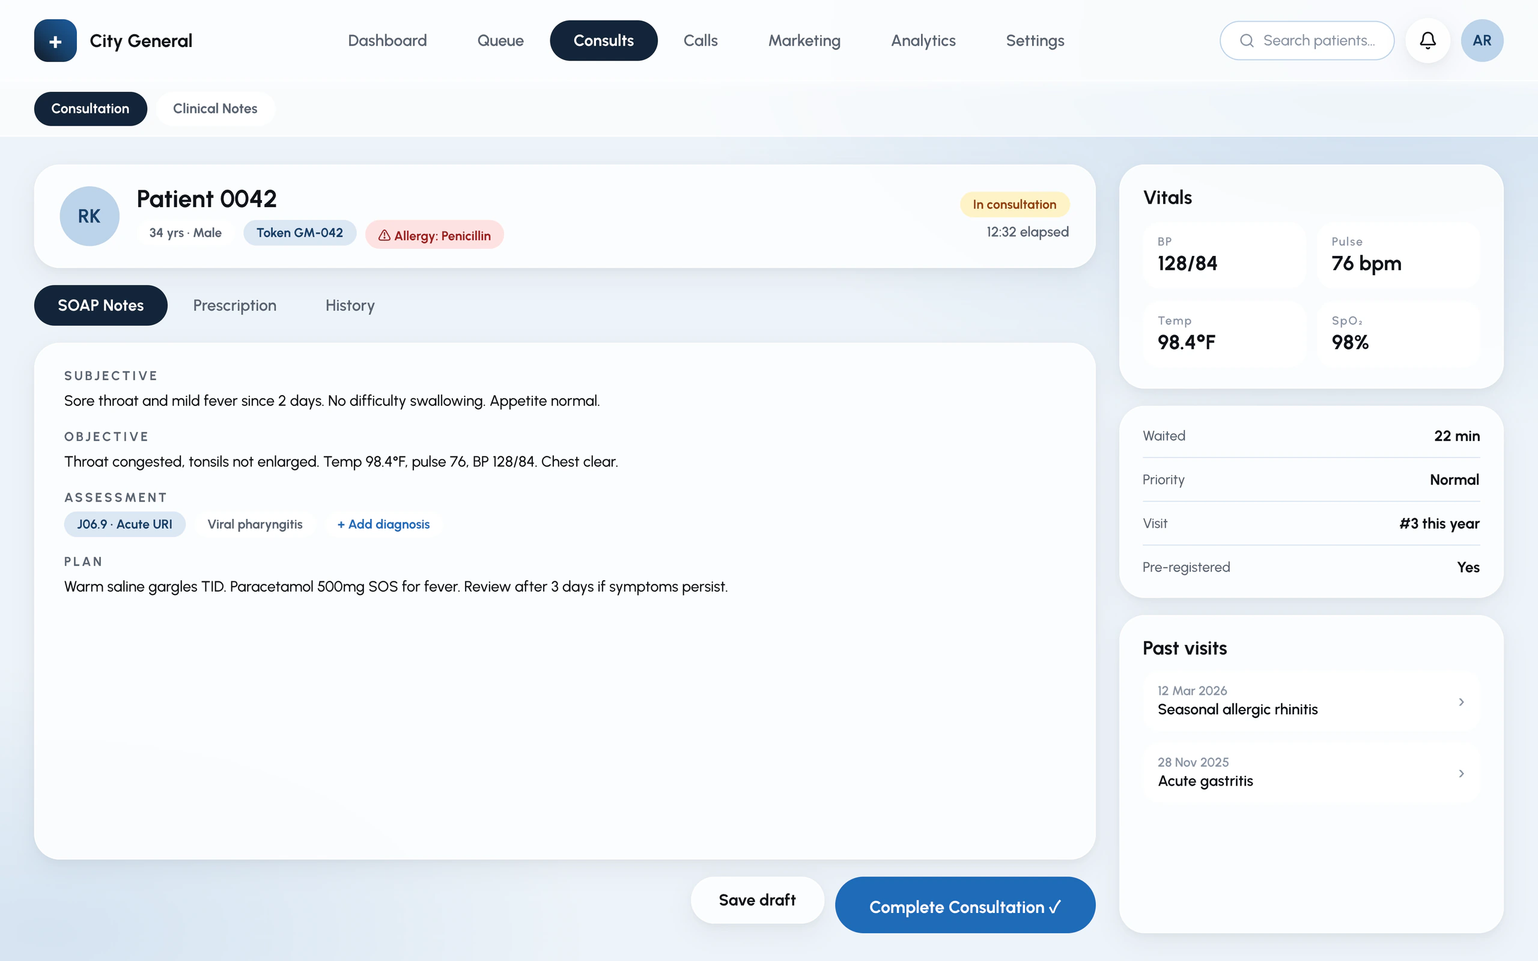The height and width of the screenshot is (961, 1538).
Task: Open the Seasonal allergic rhinitis visit chevron
Action: pyautogui.click(x=1461, y=702)
